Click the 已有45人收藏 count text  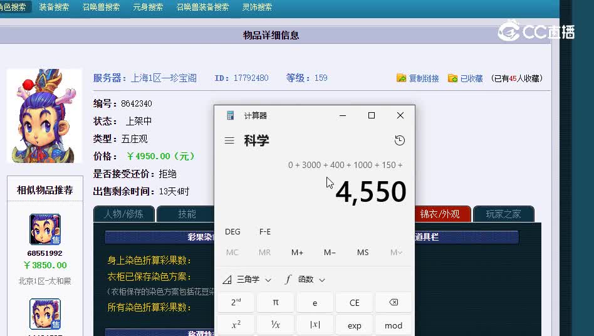point(517,78)
